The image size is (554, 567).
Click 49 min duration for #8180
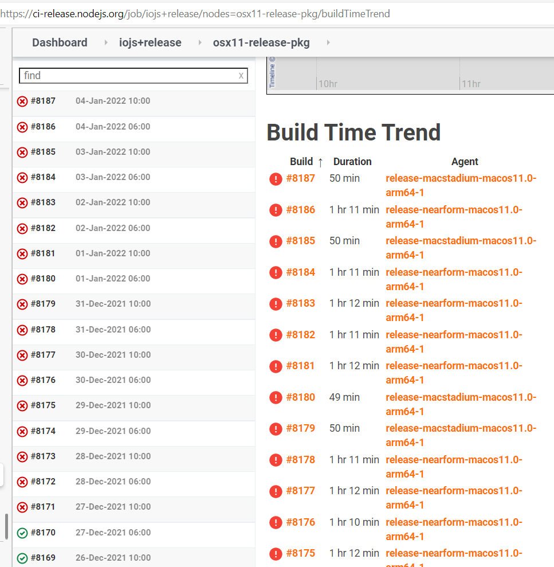[344, 397]
